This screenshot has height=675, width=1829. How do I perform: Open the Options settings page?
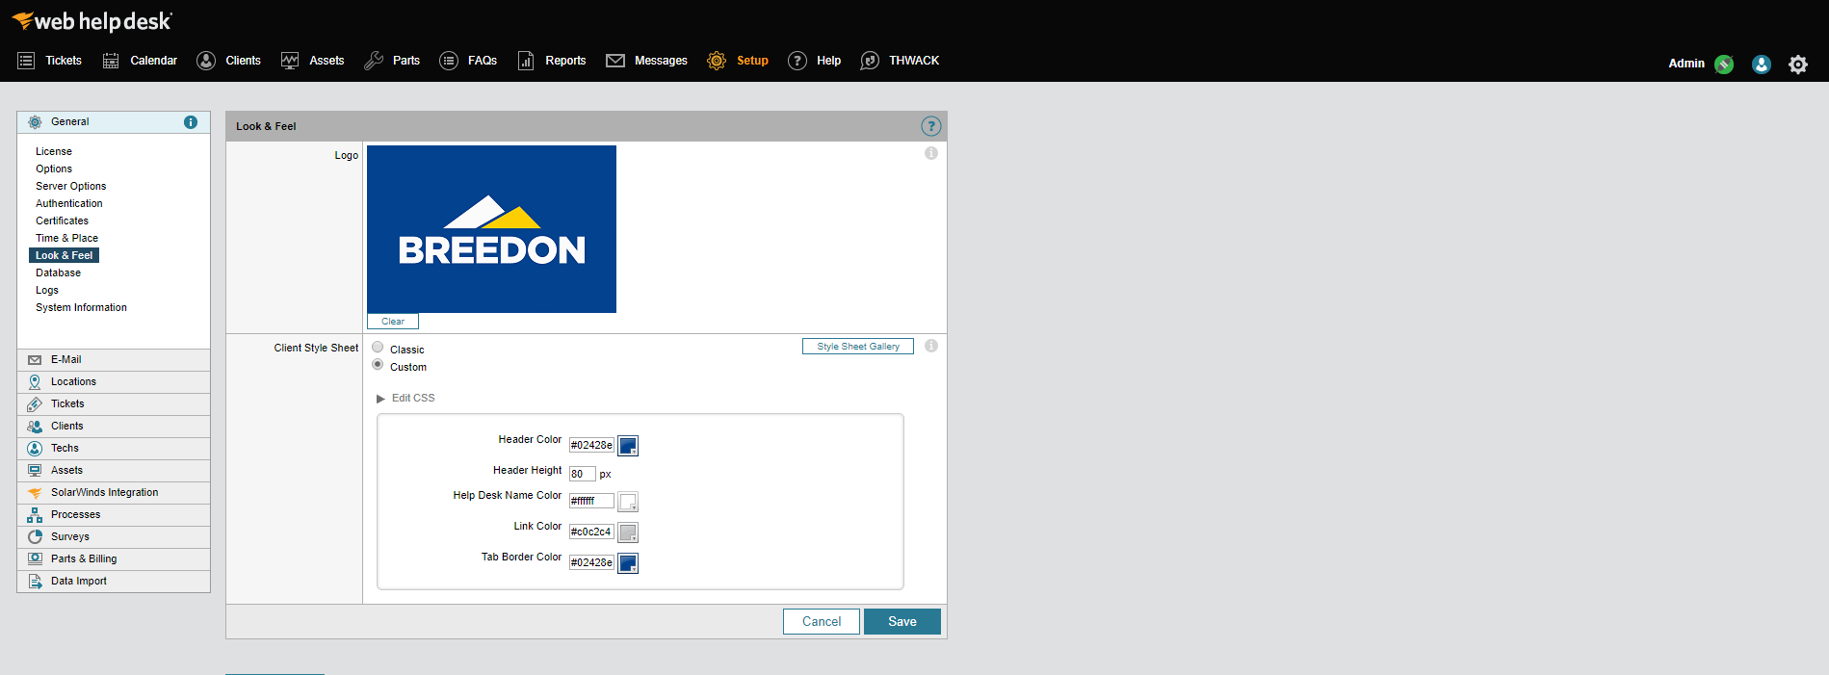(x=54, y=169)
